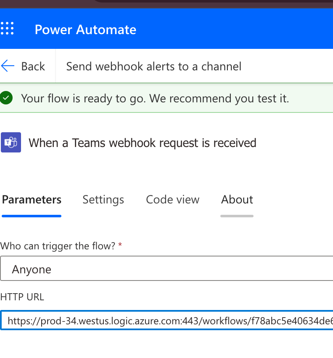Select the HTTP URL field
Viewport: 333px width, 358px height.
(166, 321)
